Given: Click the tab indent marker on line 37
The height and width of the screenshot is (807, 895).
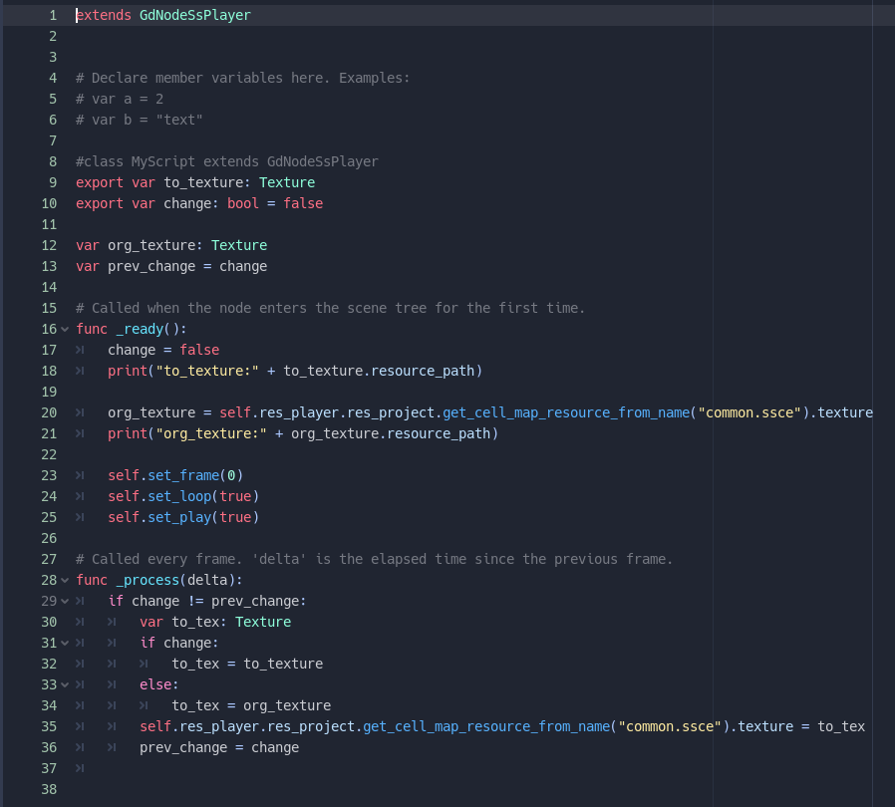Looking at the screenshot, I should 80,769.
